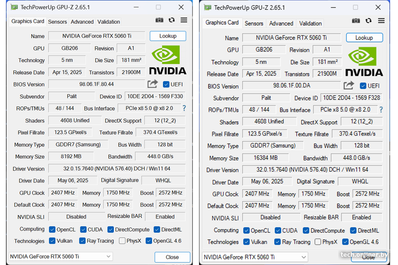The image size is (398, 265).
Task: Click Bus Interface question mark in right window
Action: tap(381, 110)
